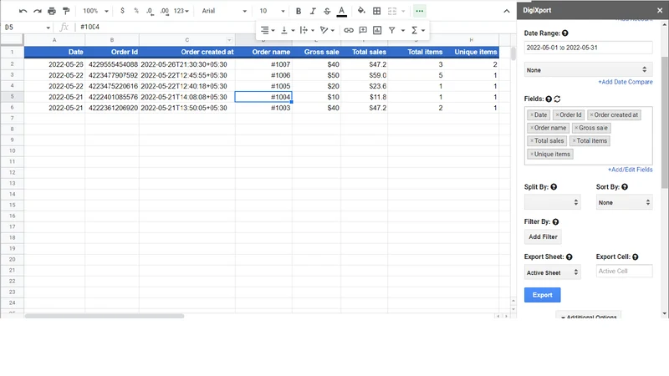Open text wrapping options
The image size is (669, 376).
point(307,30)
